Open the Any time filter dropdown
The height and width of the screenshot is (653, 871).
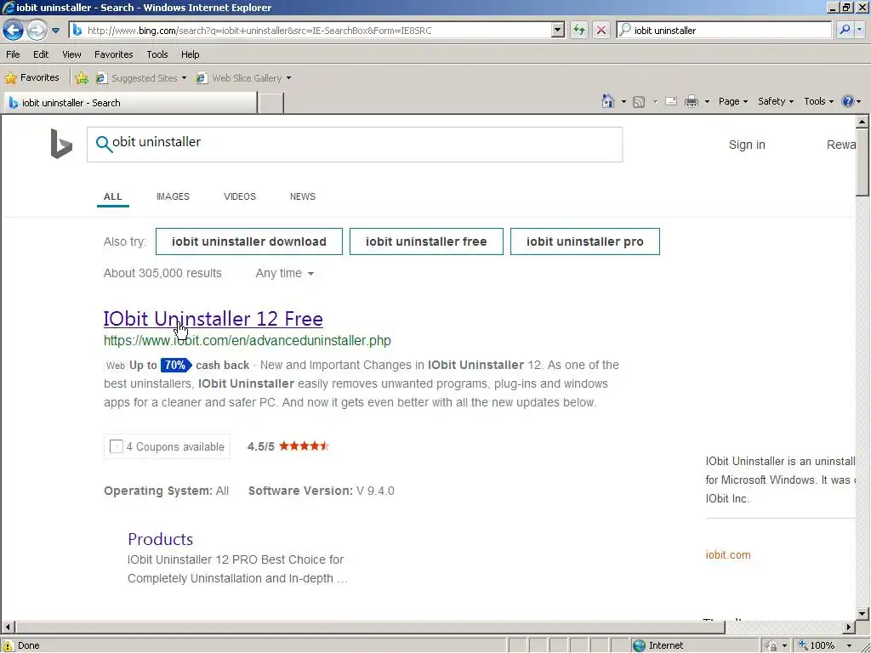(285, 273)
